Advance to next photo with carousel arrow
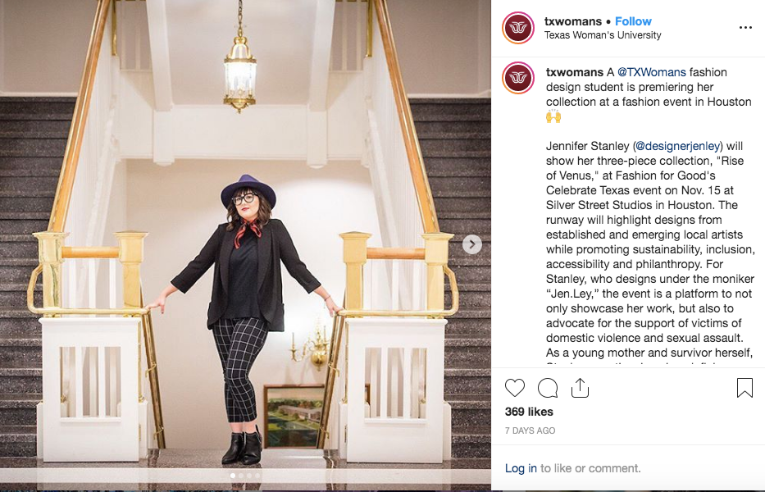The image size is (765, 492). (471, 244)
